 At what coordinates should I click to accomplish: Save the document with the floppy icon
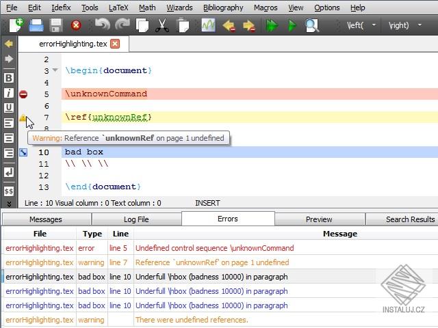tap(56, 25)
